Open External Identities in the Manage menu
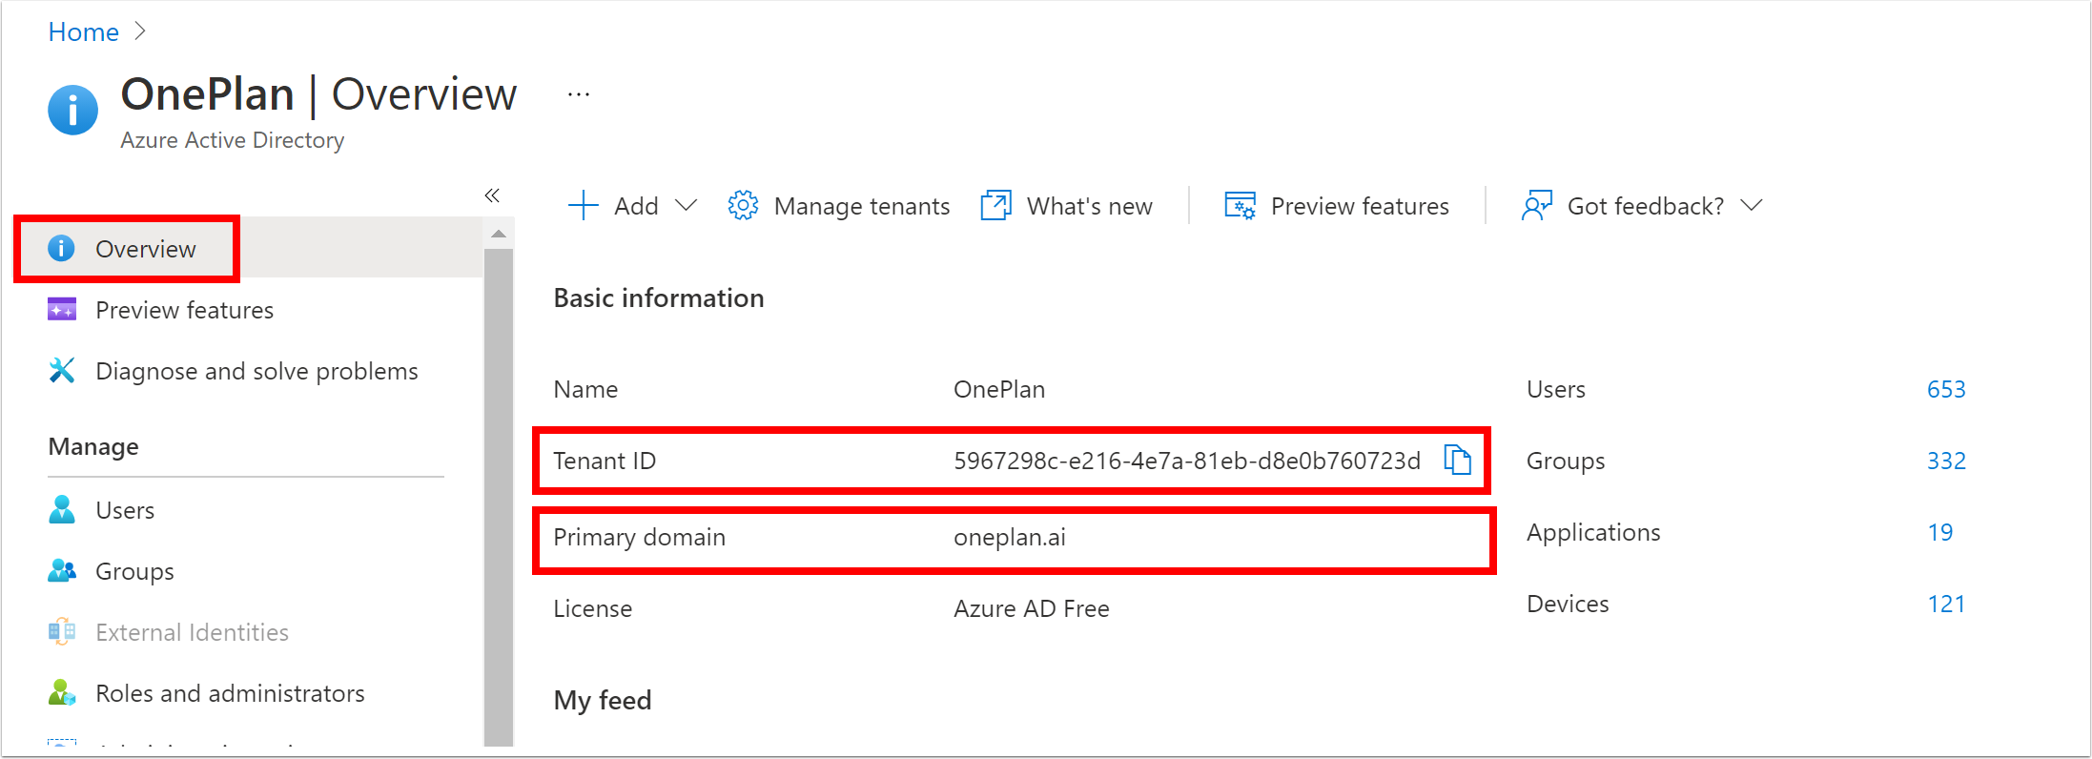 (192, 632)
